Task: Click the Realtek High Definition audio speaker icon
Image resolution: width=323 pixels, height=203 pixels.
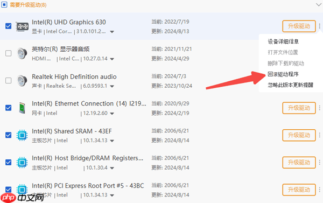Action: click(x=22, y=81)
